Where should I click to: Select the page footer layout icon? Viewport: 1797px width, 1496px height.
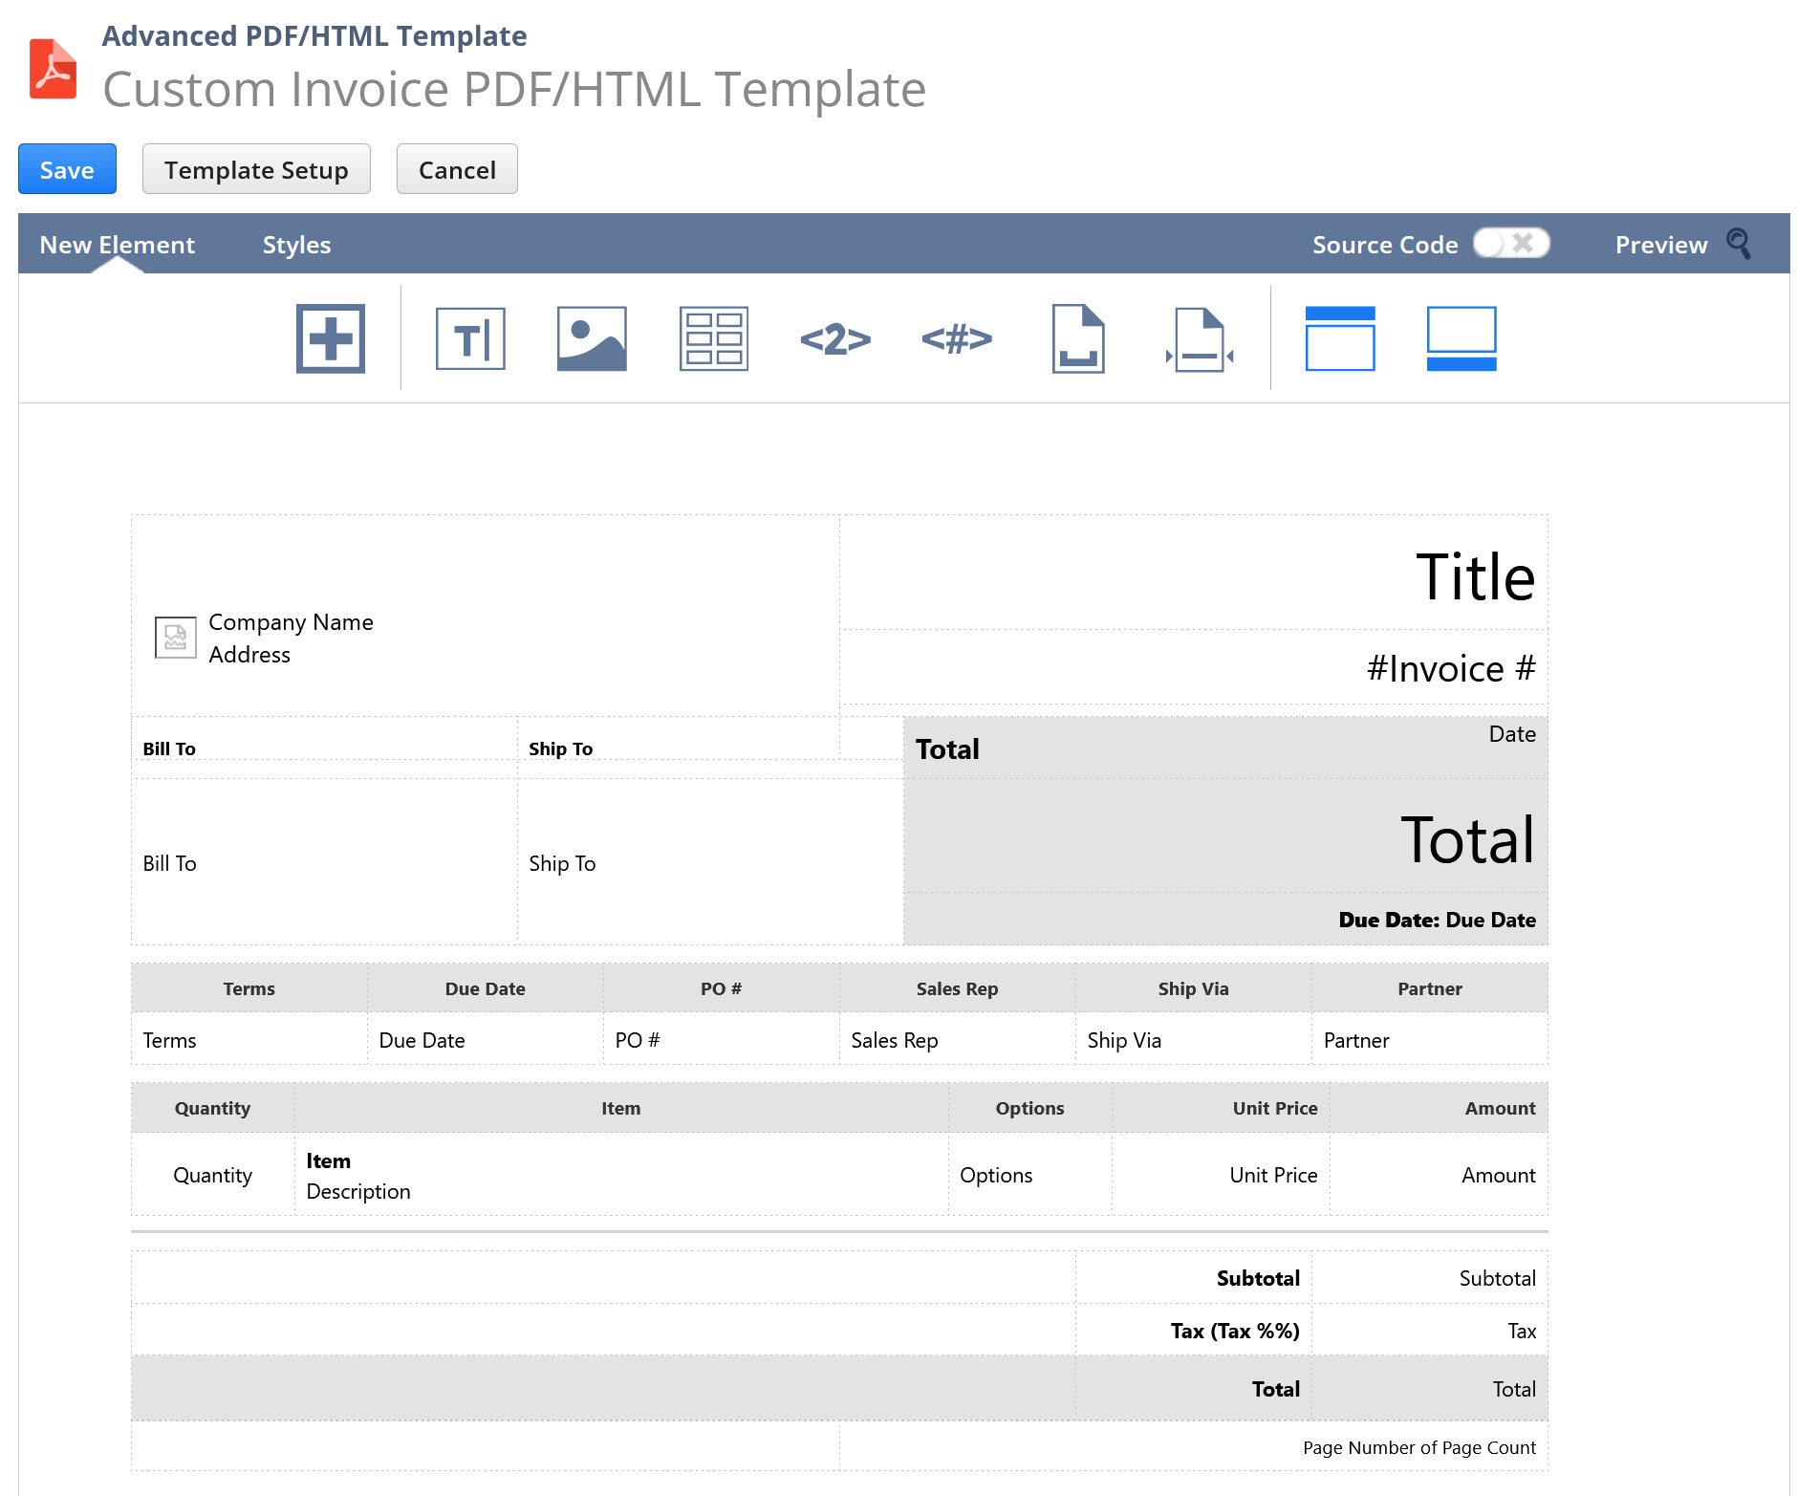[x=1461, y=338]
